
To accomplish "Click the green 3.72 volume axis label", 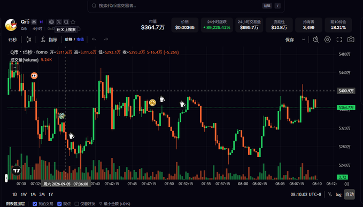I will tap(342, 177).
